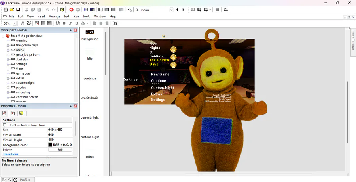This screenshot has width=356, height=182.
Task: Open the zoom level 50% dropdown
Action: (15, 23)
